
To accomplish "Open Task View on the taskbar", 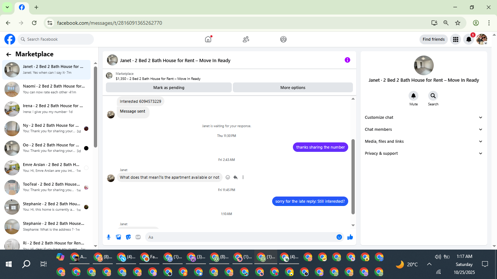I will pyautogui.click(x=43, y=264).
